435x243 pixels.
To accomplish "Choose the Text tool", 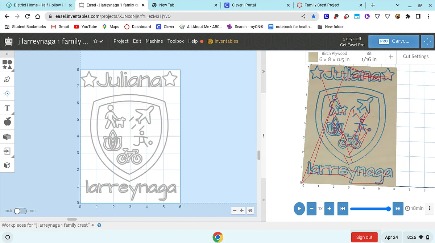I will (x=7, y=108).
